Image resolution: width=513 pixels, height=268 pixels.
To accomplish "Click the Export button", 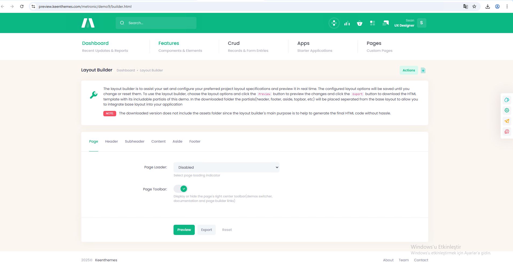I will tap(206, 230).
